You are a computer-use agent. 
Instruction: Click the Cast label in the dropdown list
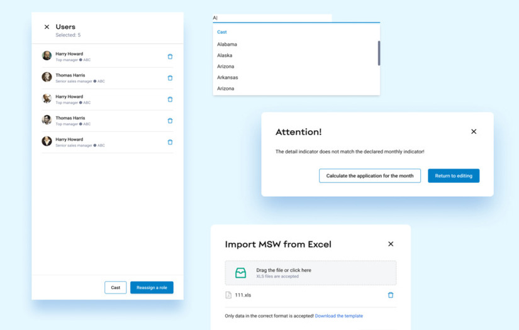(x=222, y=32)
